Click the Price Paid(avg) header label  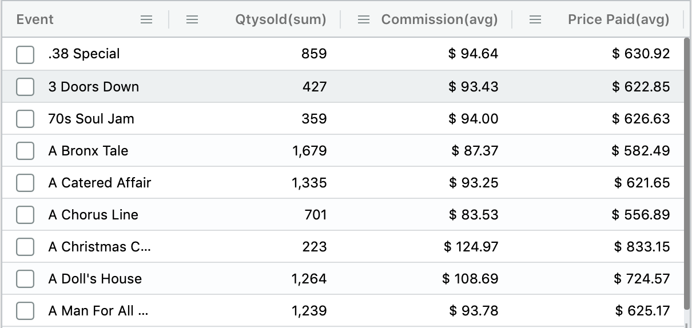point(618,19)
